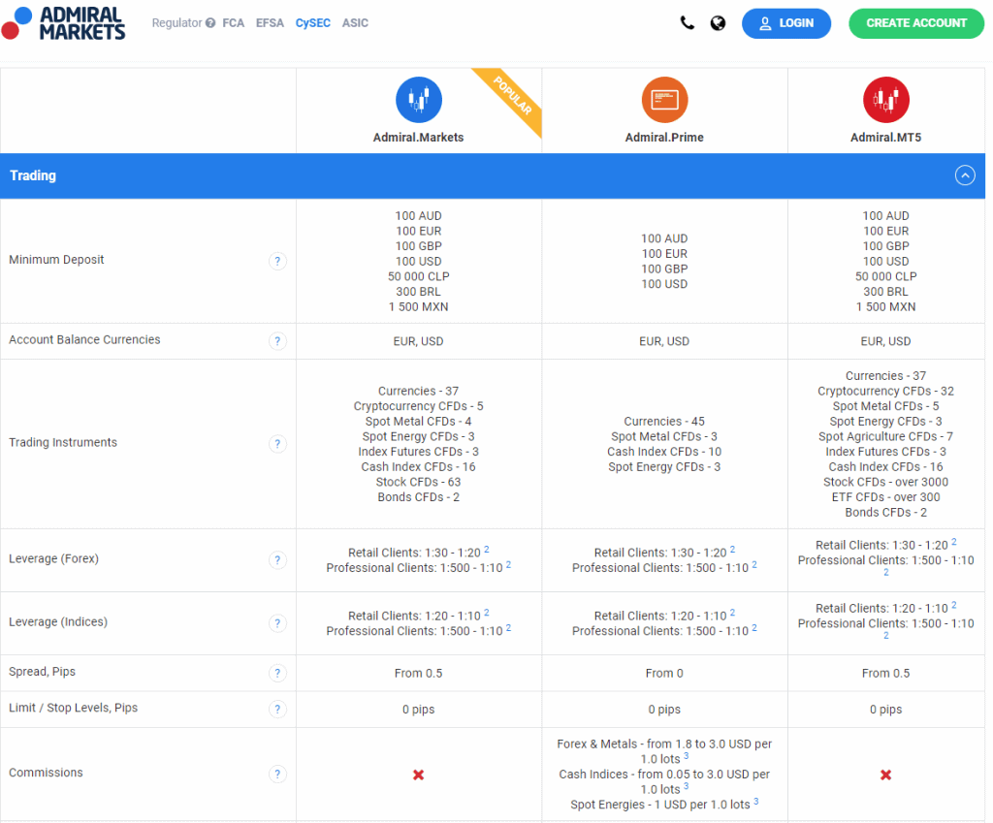Open footnote 2 on Admiral.MT5 Indices retail leverage
The width and height of the screenshot is (993, 823).
coord(954,605)
